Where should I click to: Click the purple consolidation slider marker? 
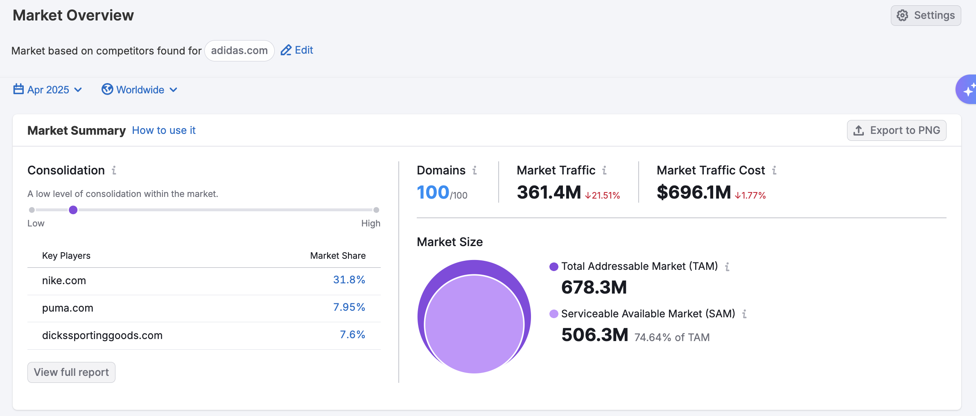(73, 210)
